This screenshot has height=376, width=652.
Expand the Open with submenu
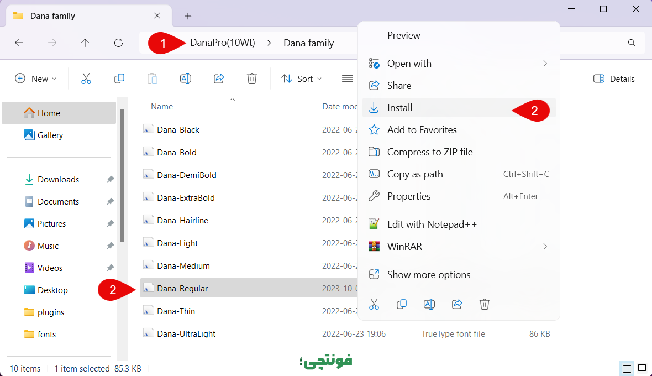(545, 63)
